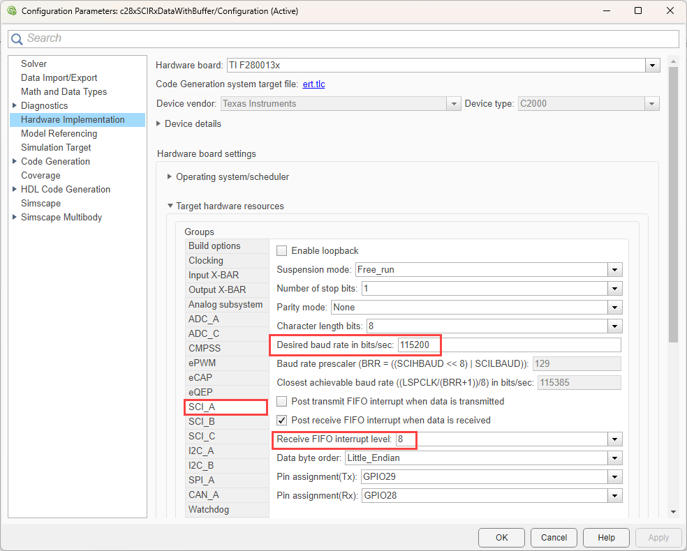Enable the loopback checkbox
This screenshot has height=551, width=687.
(x=282, y=250)
